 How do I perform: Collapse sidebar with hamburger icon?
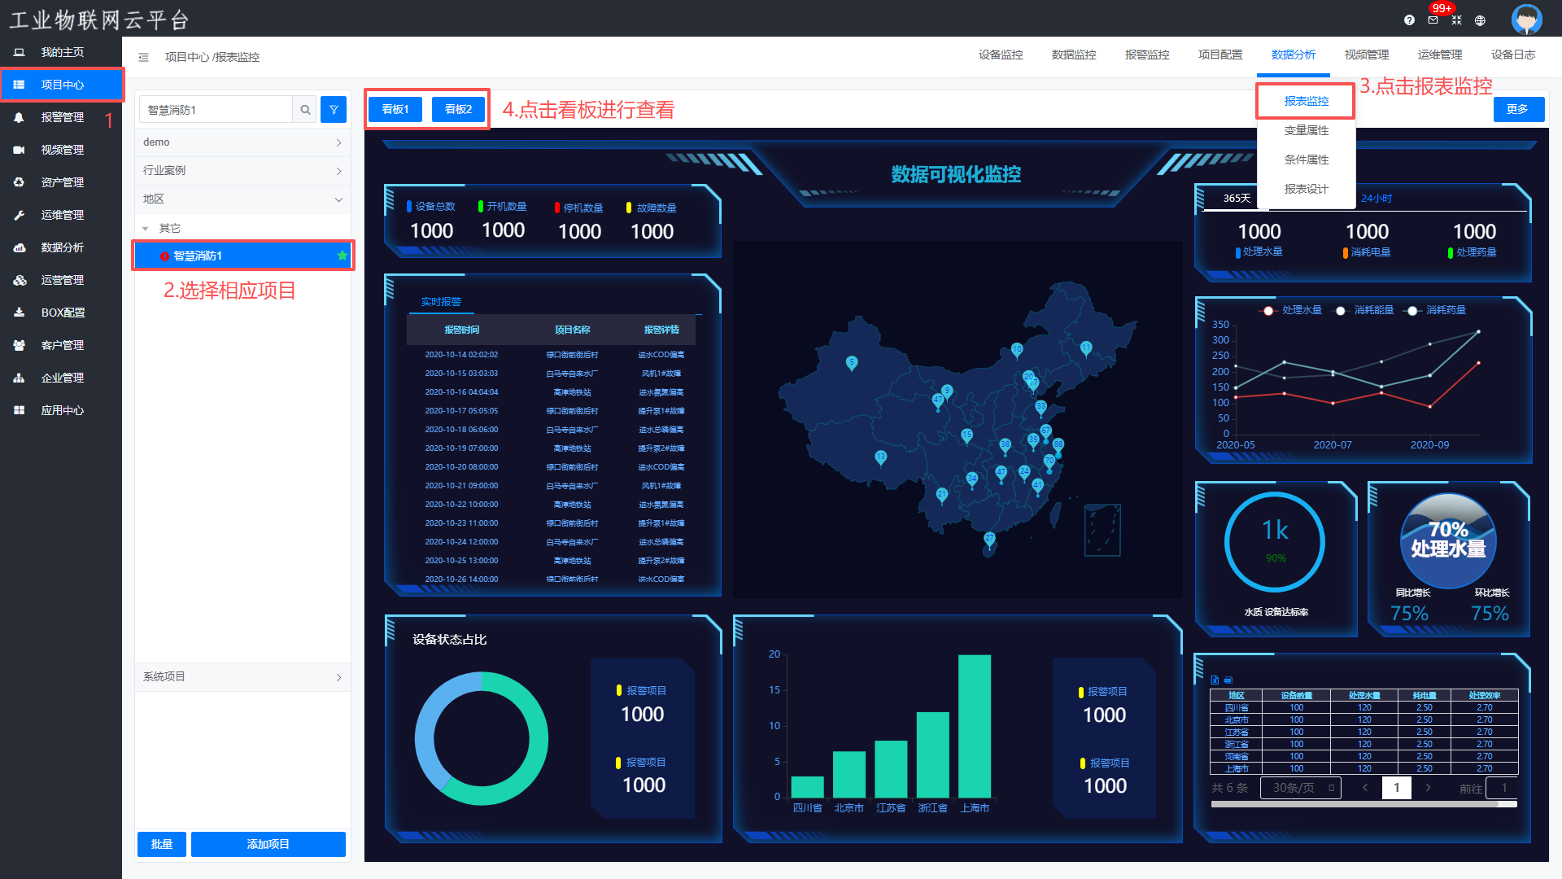click(x=143, y=57)
